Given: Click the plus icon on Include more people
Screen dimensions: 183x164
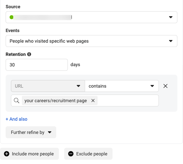Looking at the screenshot, I should (x=7, y=154).
